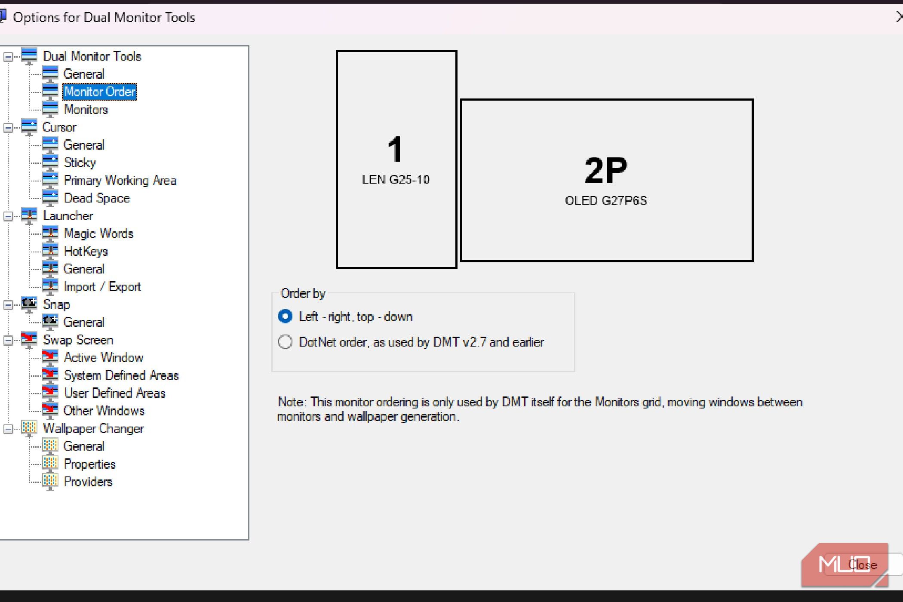Open the Import / Export page
Screen dimensions: 903x602
102,286
